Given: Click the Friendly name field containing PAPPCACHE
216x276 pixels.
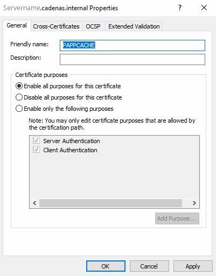Looking at the screenshot, I should 133,45.
